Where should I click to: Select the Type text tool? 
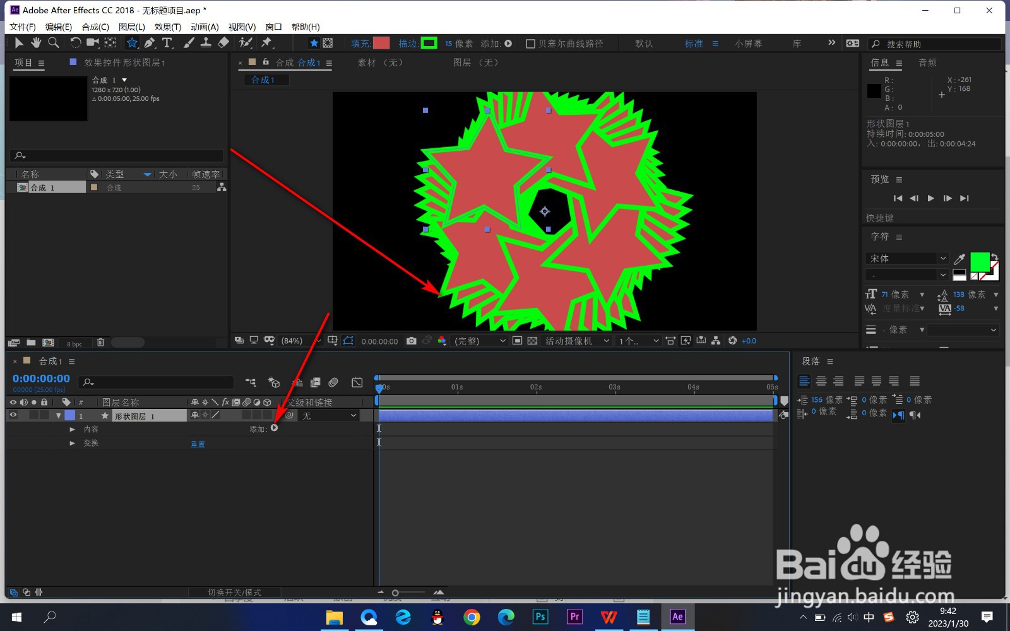(x=167, y=43)
